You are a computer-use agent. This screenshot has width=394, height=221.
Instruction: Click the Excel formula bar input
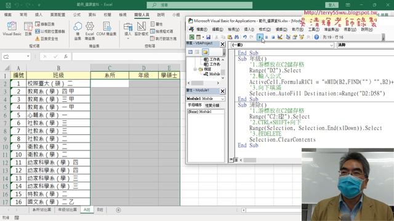coord(128,56)
